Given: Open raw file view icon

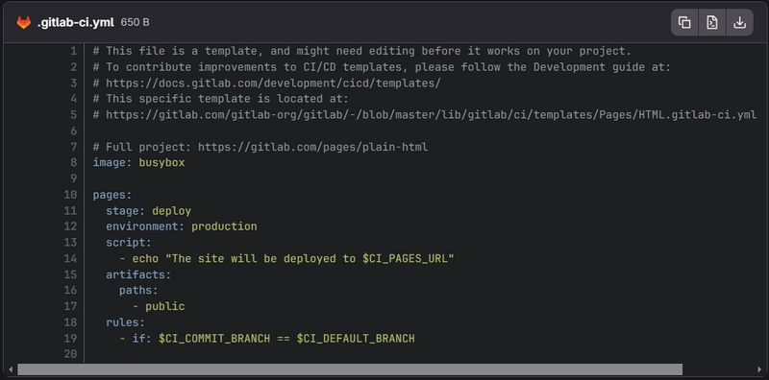Looking at the screenshot, I should click(x=711, y=22).
